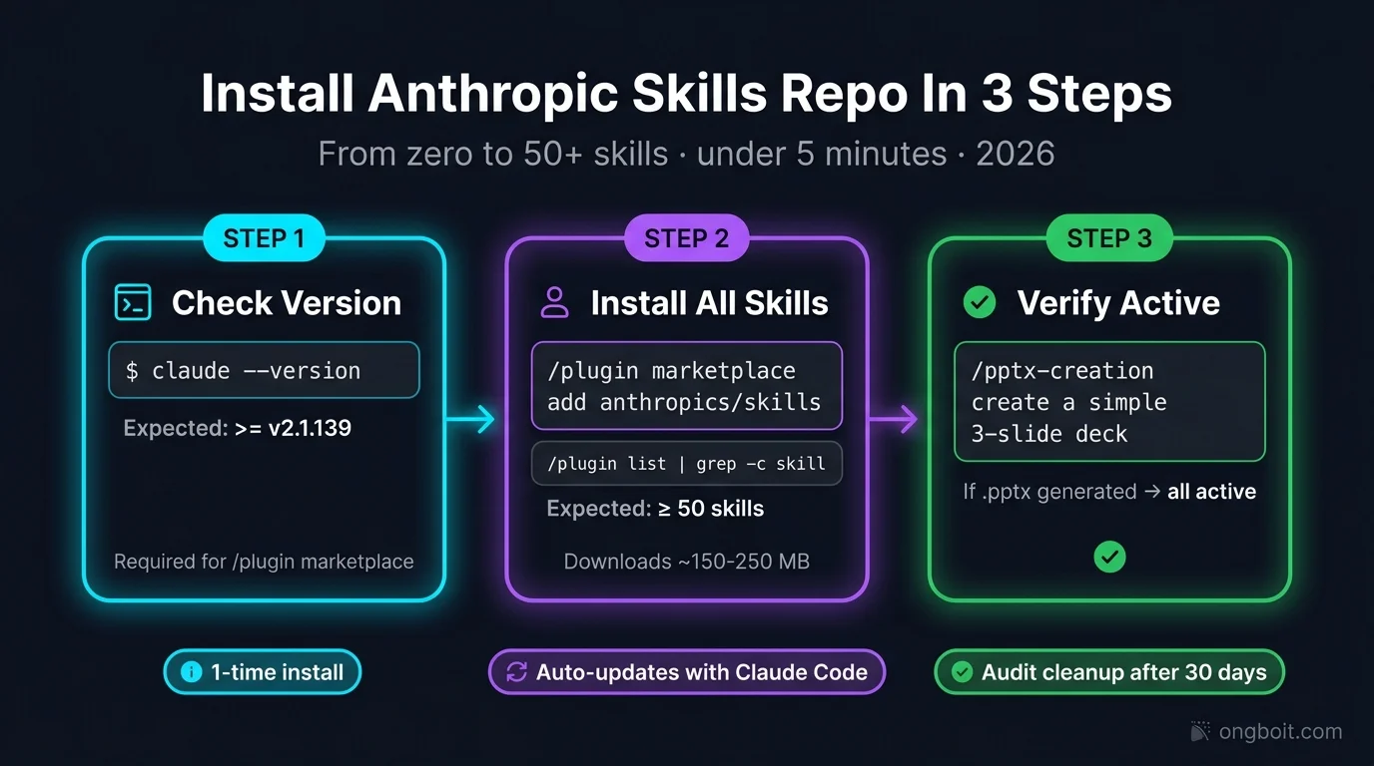Click the '1-time install' pill
This screenshot has height=766, width=1374.
(262, 672)
